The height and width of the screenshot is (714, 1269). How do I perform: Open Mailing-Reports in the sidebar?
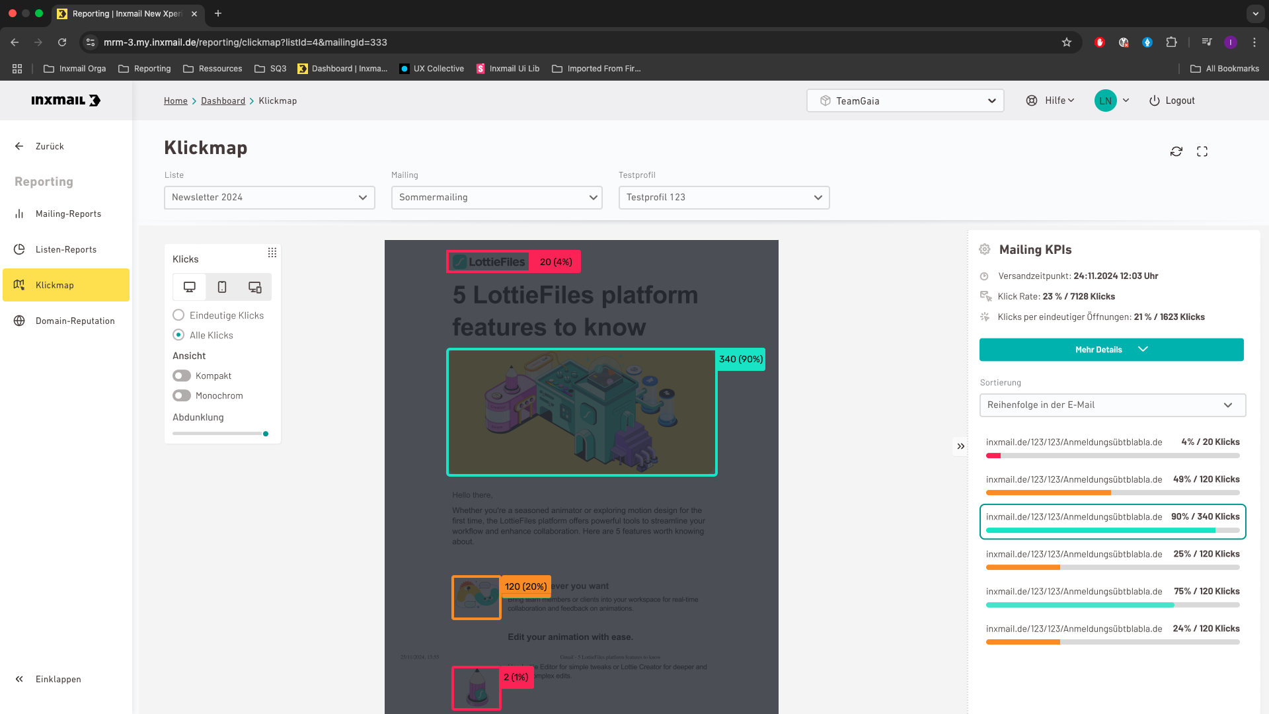68,214
